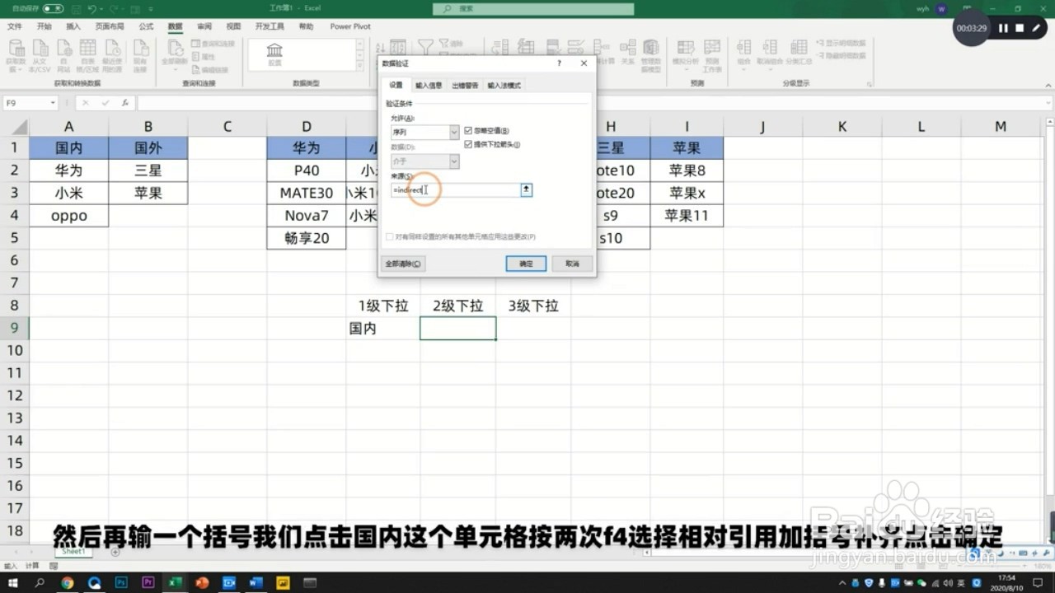Viewport: 1055px width, 593px height.
Task: Open PowerPoint from the taskbar
Action: [202, 582]
